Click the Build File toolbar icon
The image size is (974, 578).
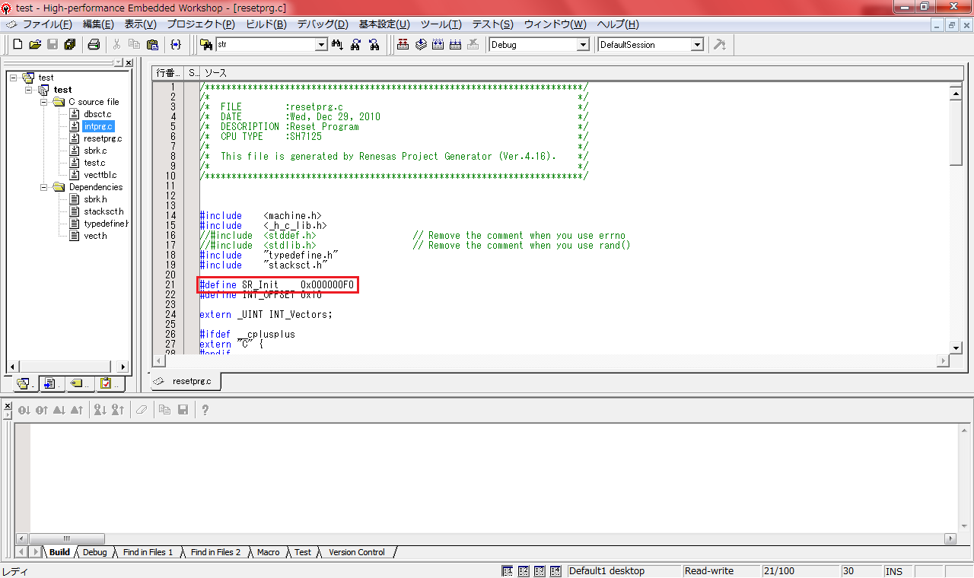coord(403,45)
